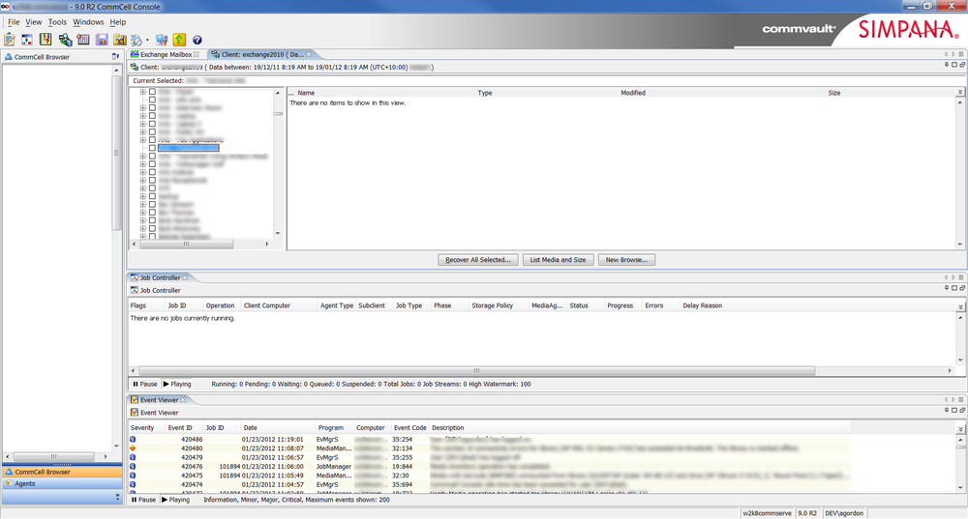
Task: Click w2k8commserve in the status bar
Action: pyautogui.click(x=767, y=513)
